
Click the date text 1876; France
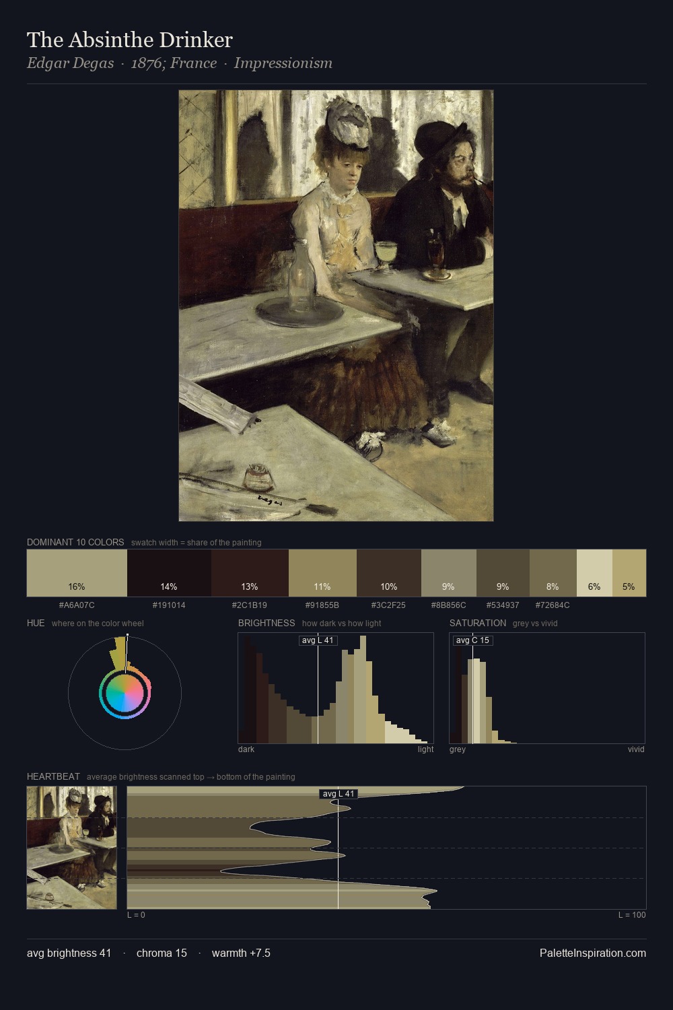click(x=174, y=63)
